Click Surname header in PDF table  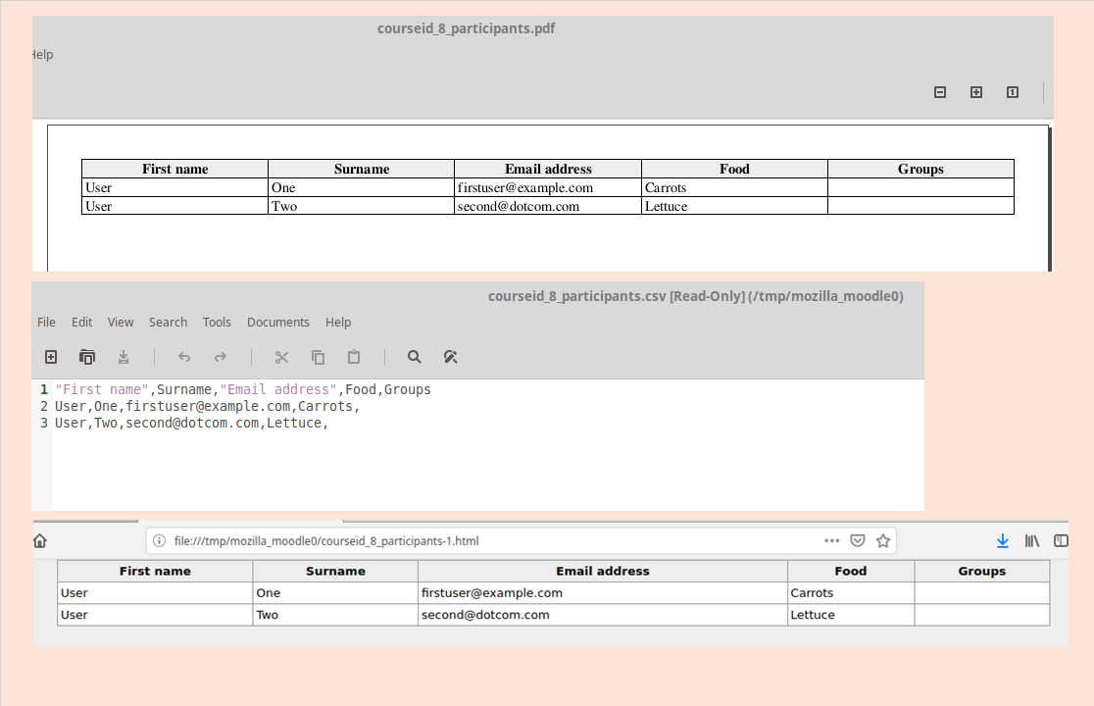[x=362, y=169]
